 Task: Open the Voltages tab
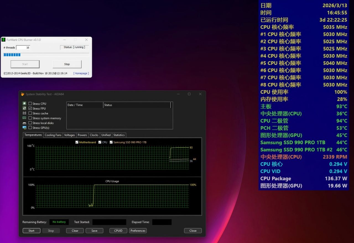(x=69, y=135)
